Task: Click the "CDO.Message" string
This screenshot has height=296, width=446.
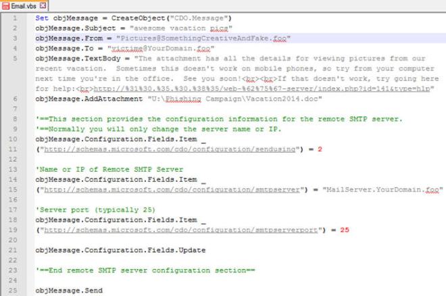Action: 199,18
